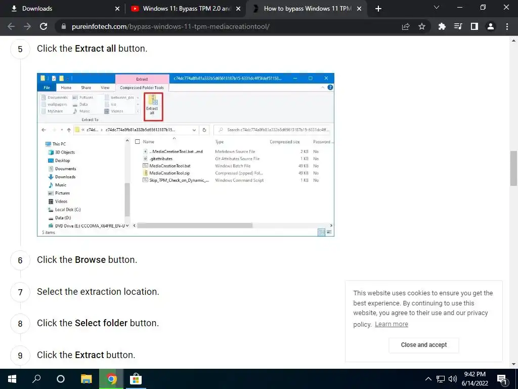The image size is (518, 389).
Task: Open the Chrome profile menu
Action: [491, 26]
